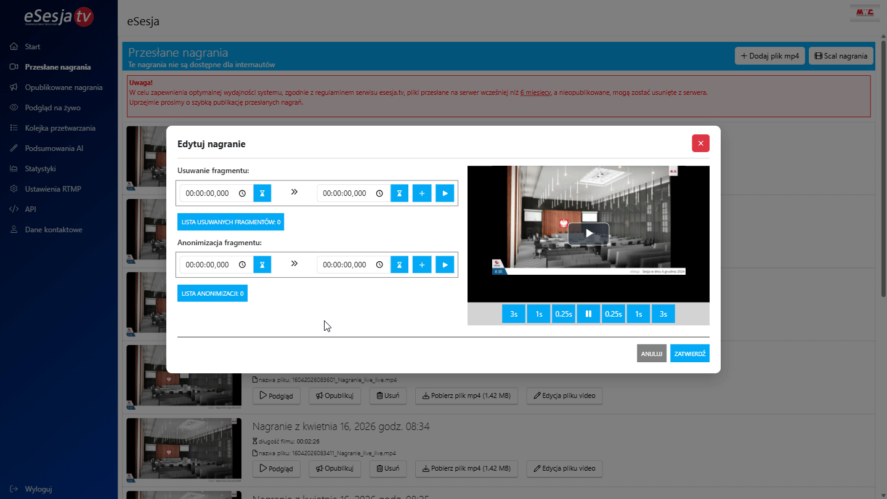Screen dimensions: 887x499
Task: Set removal end time with hourglass button
Action: (x=399, y=193)
